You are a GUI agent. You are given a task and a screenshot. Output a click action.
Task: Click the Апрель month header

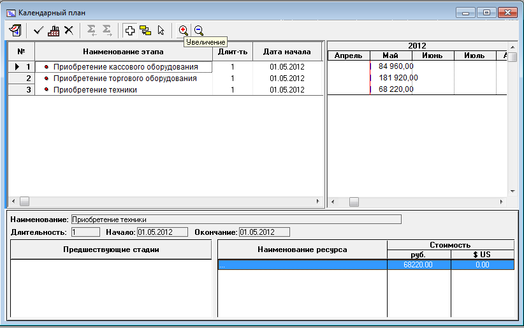pos(349,56)
